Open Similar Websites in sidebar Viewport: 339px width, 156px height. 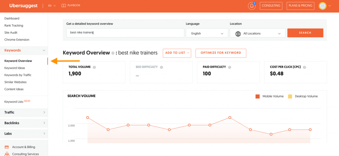coord(16,82)
